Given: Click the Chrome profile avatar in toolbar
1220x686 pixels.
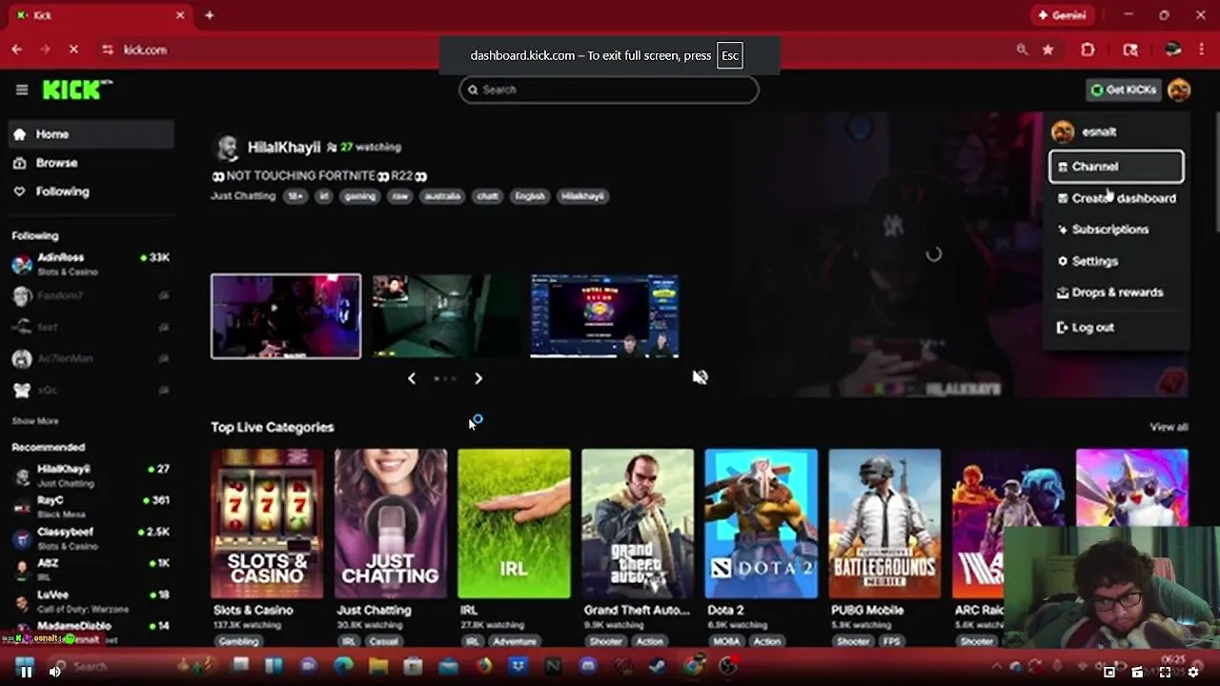Looking at the screenshot, I should point(1173,50).
